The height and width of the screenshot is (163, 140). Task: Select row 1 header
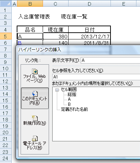coord(6,10)
